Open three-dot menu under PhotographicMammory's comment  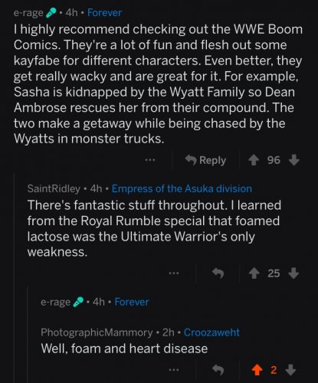click(x=174, y=369)
